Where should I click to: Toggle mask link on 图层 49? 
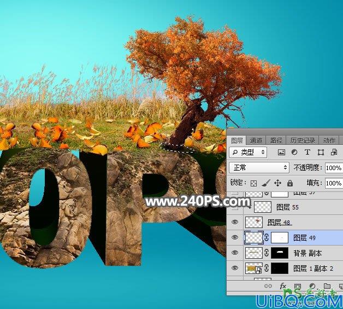point(267,237)
